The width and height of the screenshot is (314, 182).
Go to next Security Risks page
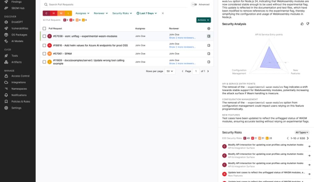tap(308, 138)
